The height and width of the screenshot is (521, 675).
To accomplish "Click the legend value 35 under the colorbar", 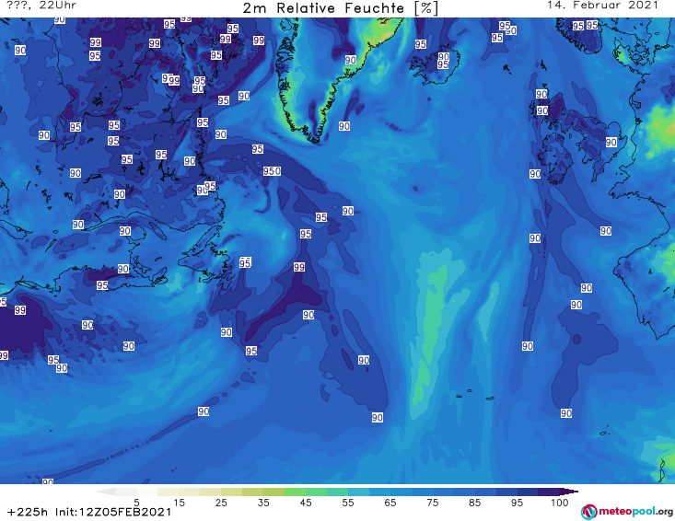I will [263, 503].
